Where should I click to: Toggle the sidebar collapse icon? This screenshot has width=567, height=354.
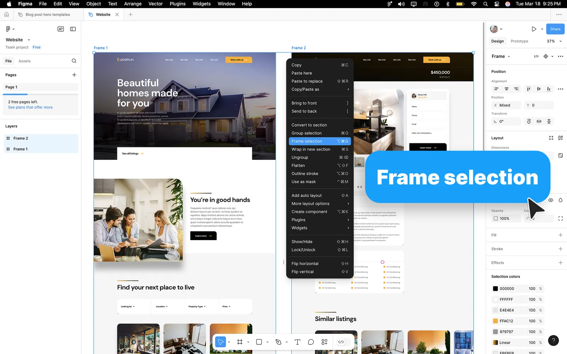point(73,29)
